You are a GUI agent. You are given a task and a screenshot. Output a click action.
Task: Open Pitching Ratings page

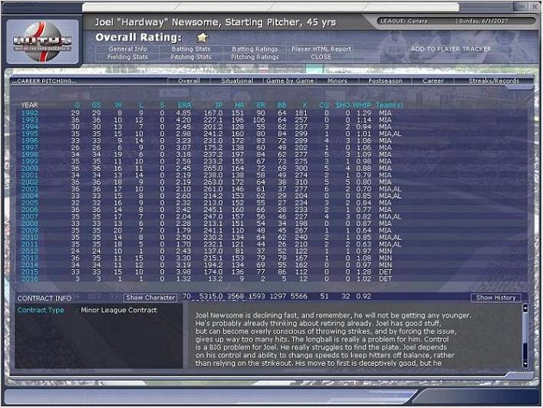click(255, 57)
